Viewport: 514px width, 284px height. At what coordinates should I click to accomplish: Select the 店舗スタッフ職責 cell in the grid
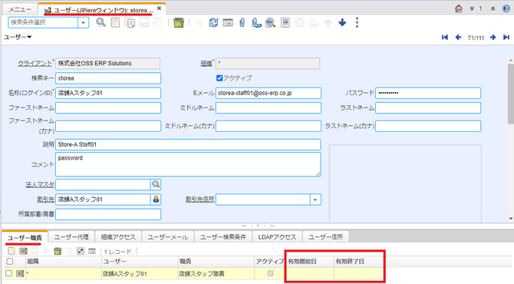(x=216, y=273)
